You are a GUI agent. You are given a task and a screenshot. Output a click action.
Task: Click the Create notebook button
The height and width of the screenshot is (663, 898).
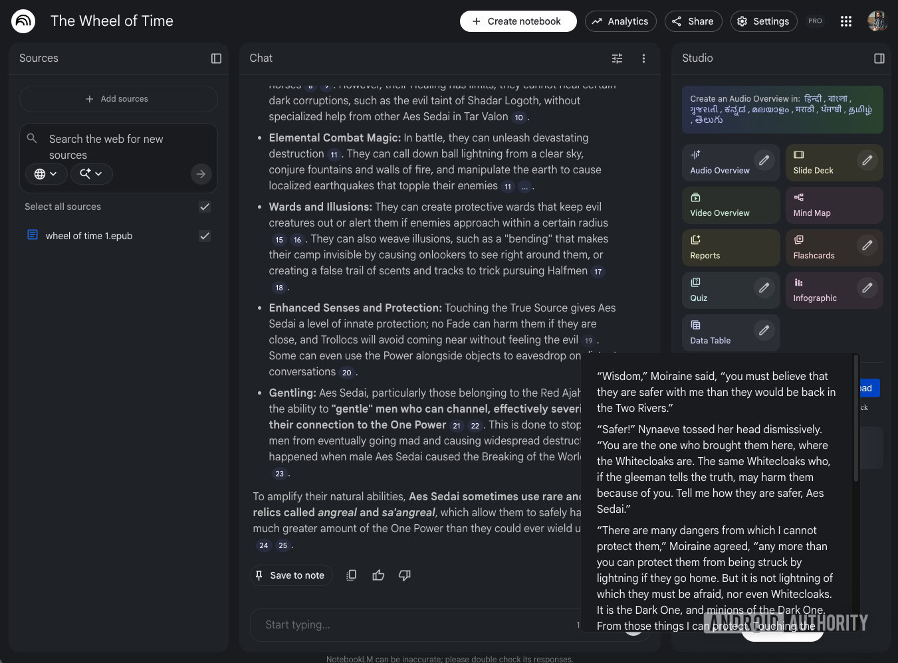[x=518, y=21]
